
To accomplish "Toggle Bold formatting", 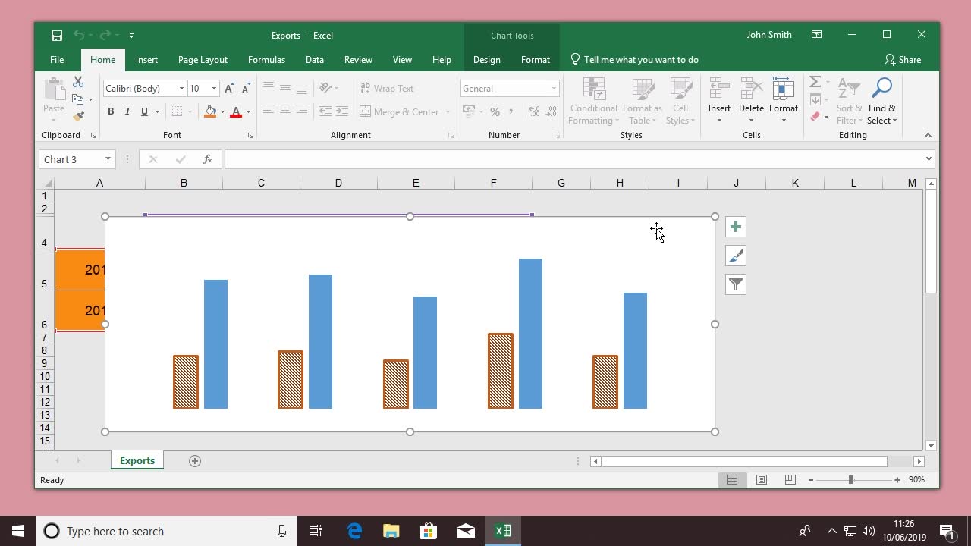I will pyautogui.click(x=111, y=111).
